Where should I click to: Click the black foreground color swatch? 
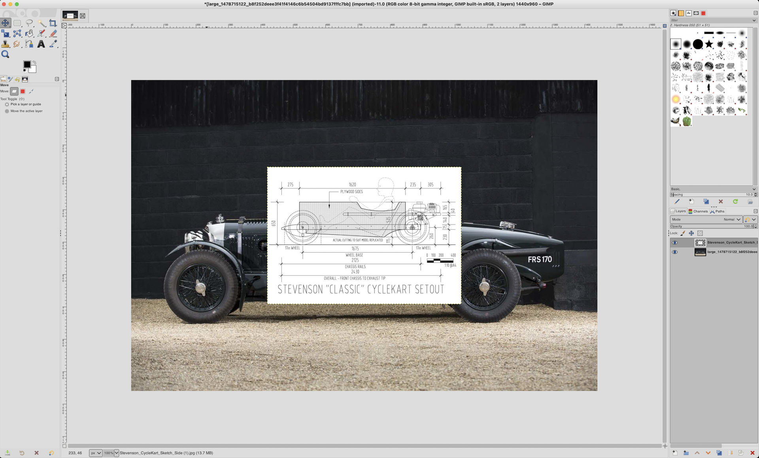(27, 64)
